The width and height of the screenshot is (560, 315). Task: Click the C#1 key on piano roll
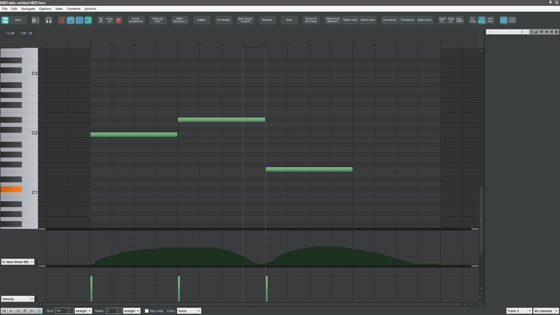pos(11,189)
